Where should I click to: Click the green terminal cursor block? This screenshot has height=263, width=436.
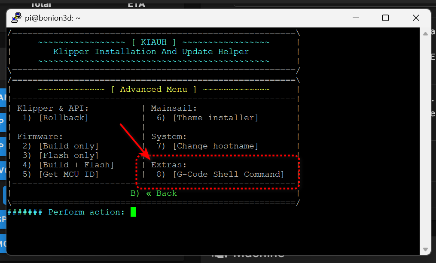[x=133, y=212]
